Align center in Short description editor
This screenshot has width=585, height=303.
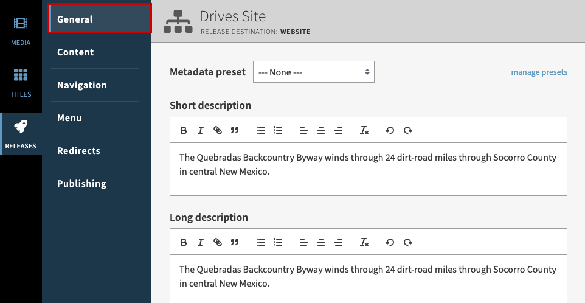[321, 130]
